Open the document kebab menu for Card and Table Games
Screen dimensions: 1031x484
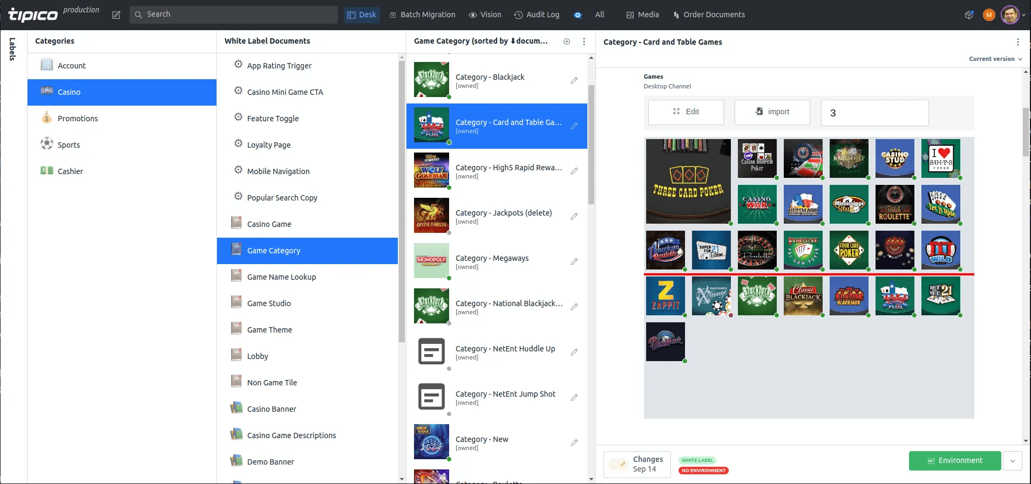point(1018,42)
